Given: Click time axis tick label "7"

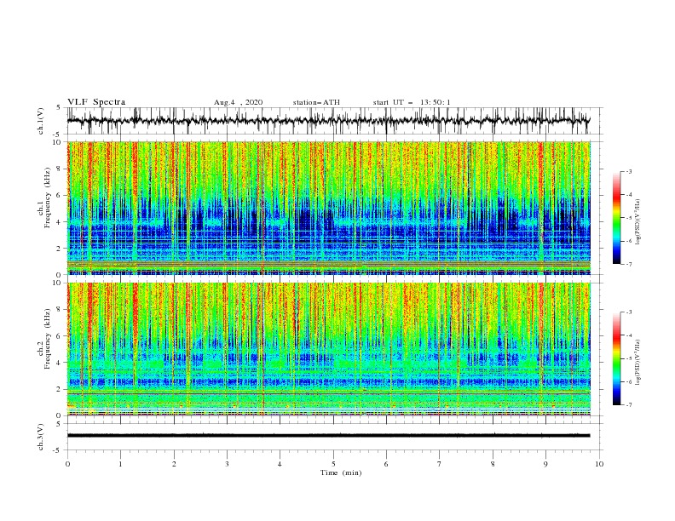Looking at the screenshot, I should coord(440,464).
